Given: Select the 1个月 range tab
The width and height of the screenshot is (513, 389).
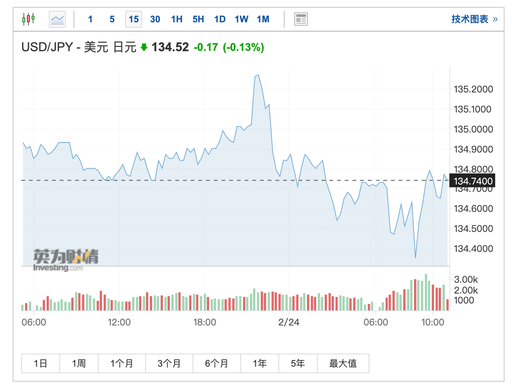Looking at the screenshot, I should coord(122,364).
